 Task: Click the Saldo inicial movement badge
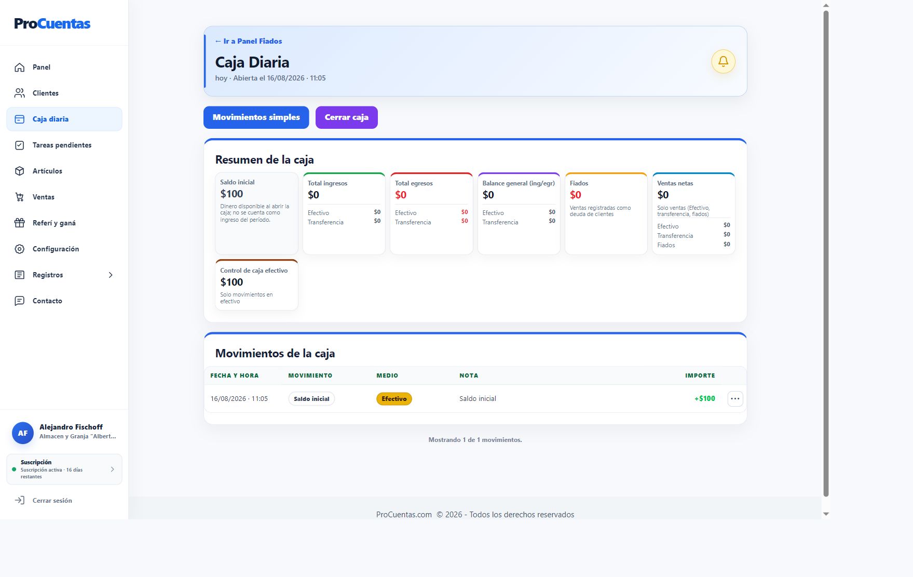pos(311,398)
